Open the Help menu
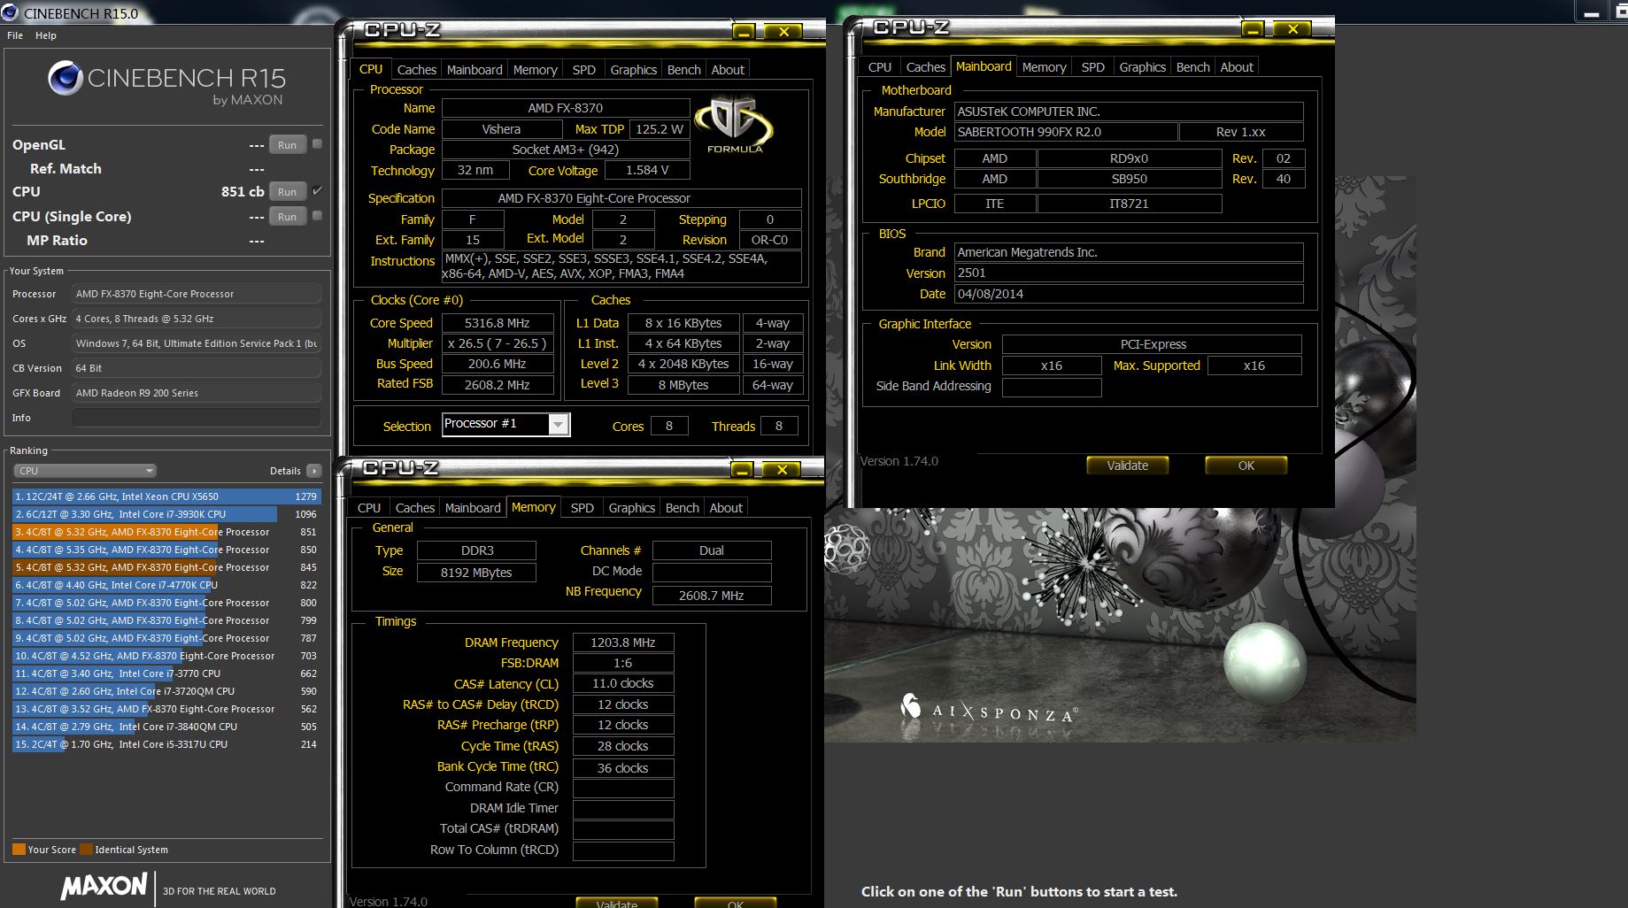1628x908 pixels. click(x=46, y=35)
